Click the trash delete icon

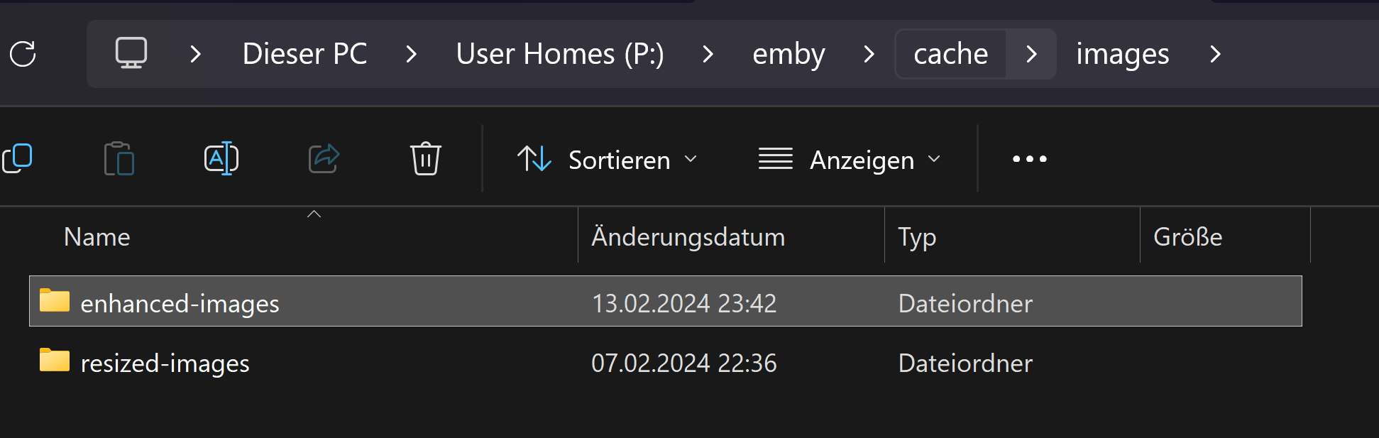click(x=425, y=158)
